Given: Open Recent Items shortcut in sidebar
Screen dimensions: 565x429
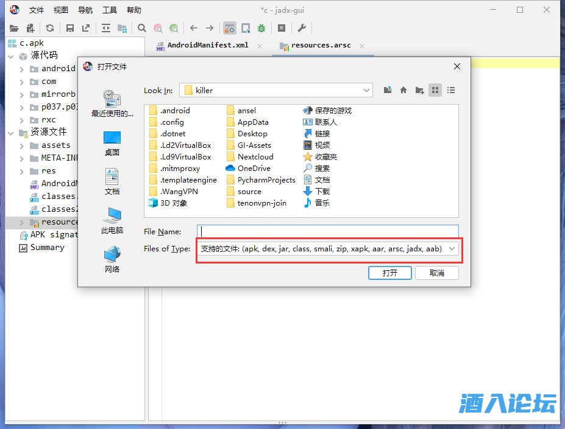Looking at the screenshot, I should pos(112,103).
